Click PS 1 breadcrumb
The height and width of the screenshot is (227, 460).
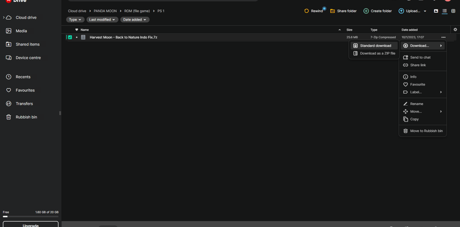tap(161, 11)
